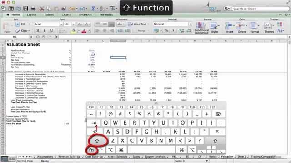Viewport: 291px width, 163px height.
Task: Click the Increase decimal icon
Action: 181,30
